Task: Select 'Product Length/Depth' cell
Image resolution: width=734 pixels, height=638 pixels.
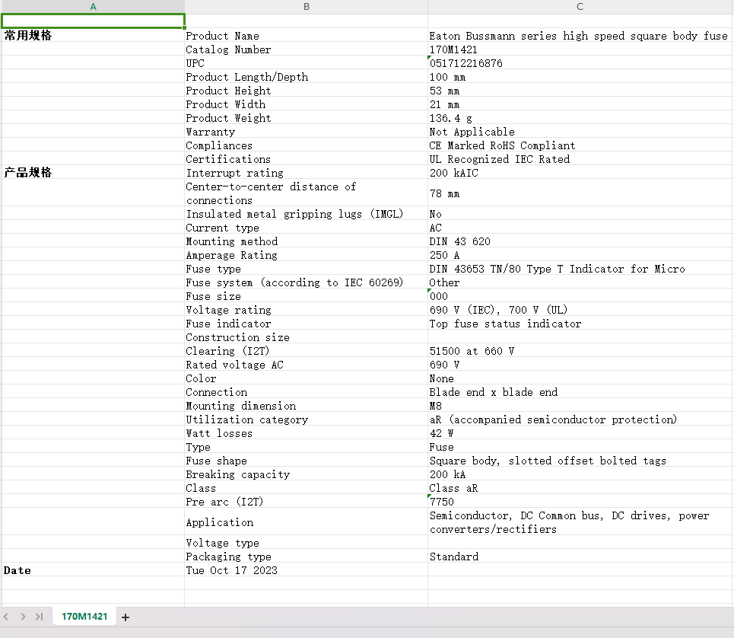Action: tap(306, 77)
